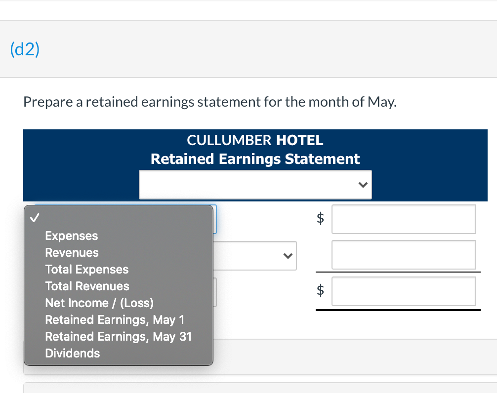497x393 pixels.
Task: Click the bottom dollar total field
Action: (x=403, y=291)
